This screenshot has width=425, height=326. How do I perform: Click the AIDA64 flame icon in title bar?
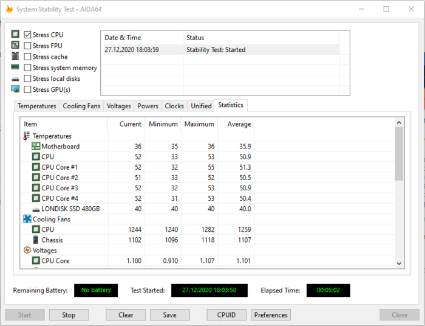click(x=9, y=9)
